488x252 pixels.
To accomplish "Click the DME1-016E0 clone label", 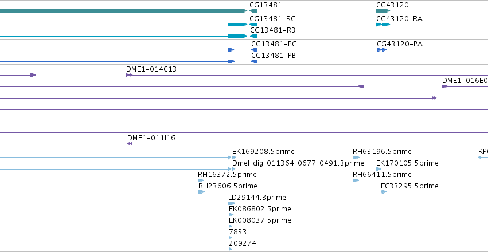I will coord(465,81).
